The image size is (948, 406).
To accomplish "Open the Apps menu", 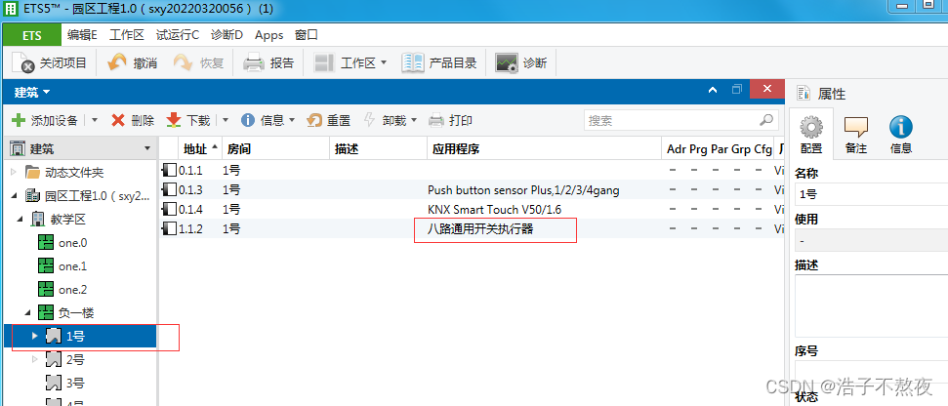I will coord(269,35).
